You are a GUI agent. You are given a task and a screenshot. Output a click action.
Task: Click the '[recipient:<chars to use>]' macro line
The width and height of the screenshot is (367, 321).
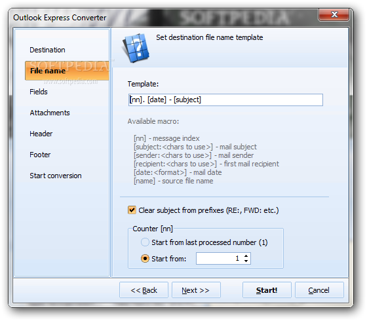pyautogui.click(x=206, y=164)
